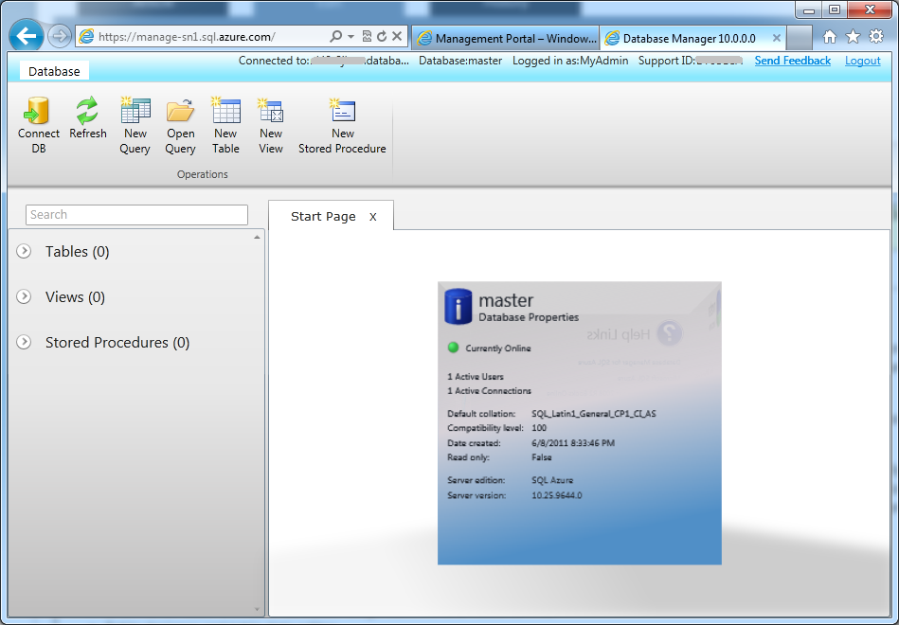Click the '1 Active Connections' text
Viewport: 899px width, 625px height.
pyautogui.click(x=489, y=391)
